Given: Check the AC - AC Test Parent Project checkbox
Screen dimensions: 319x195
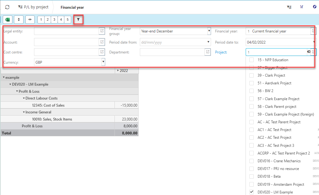Looking at the screenshot, I should click(x=252, y=122).
